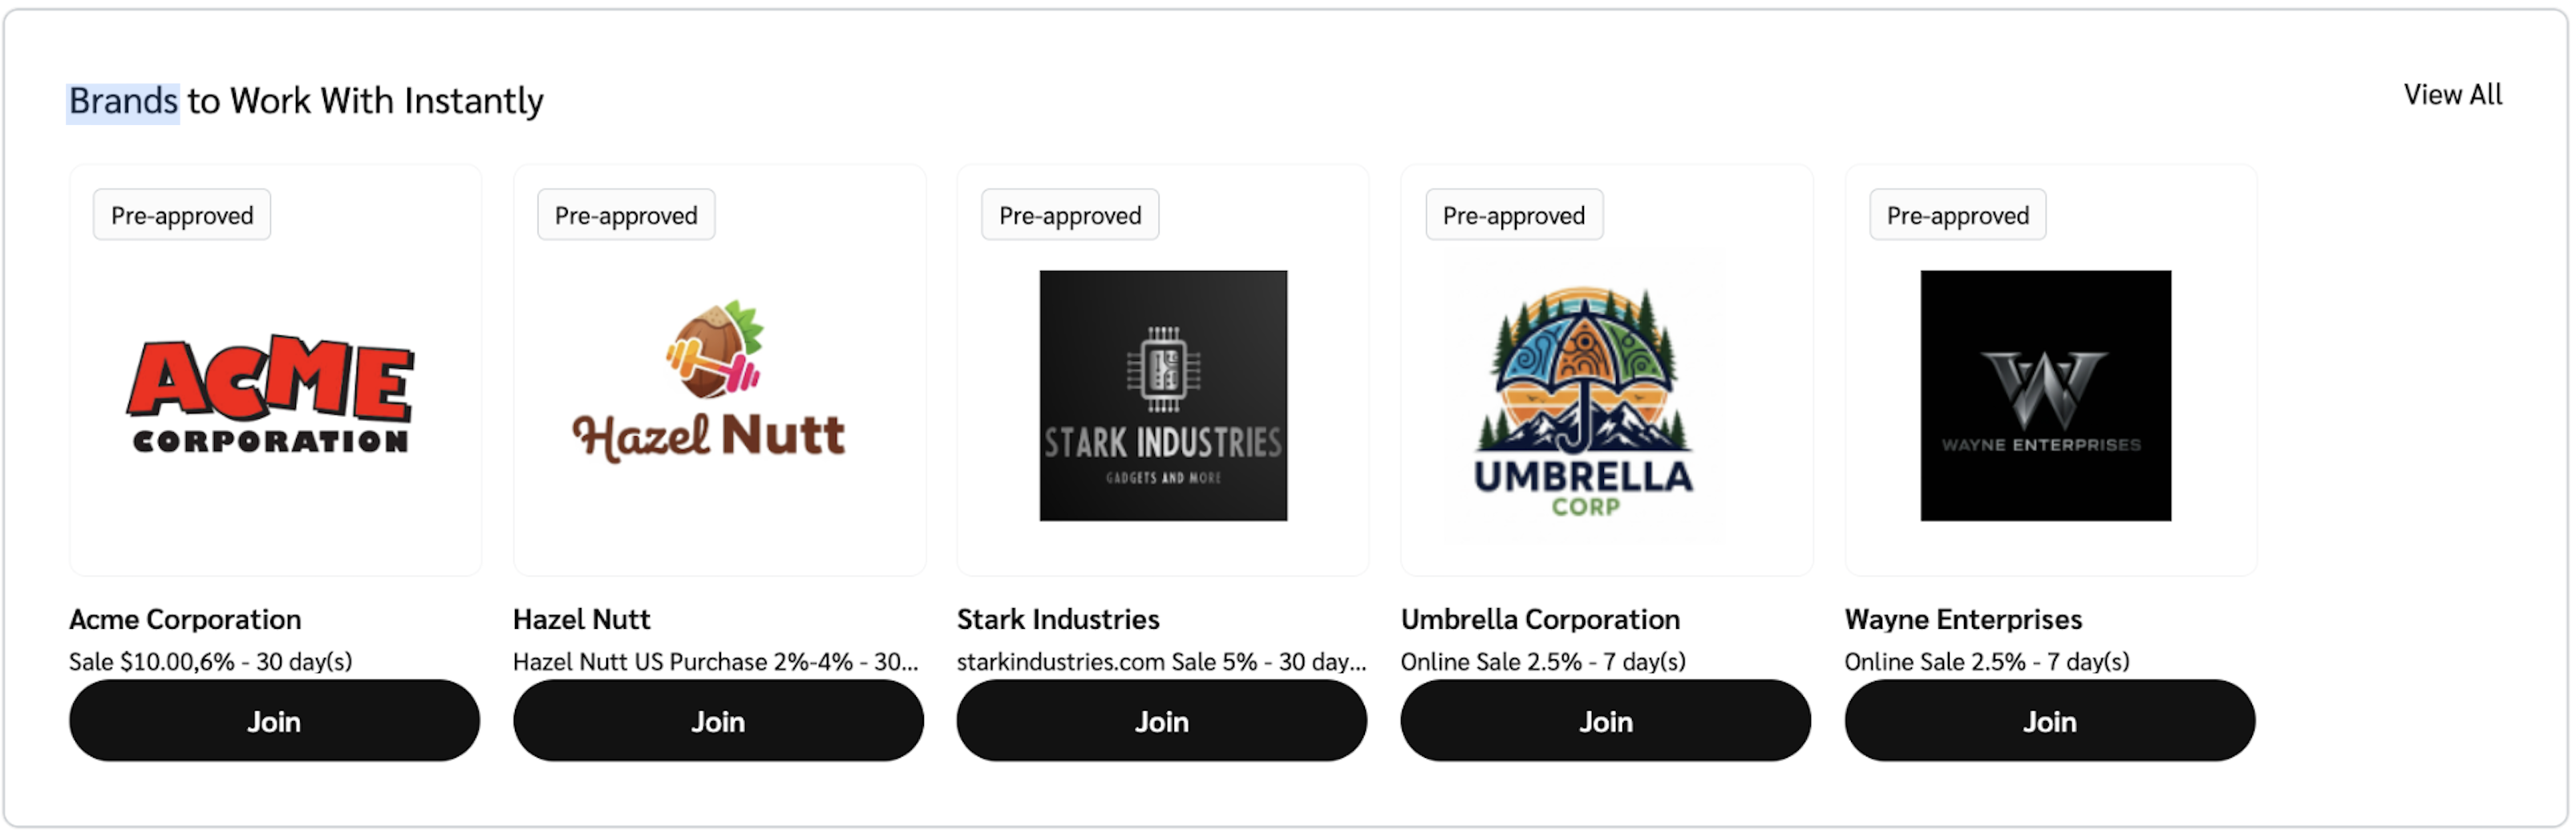This screenshot has width=2576, height=839.
Task: Open the Wayne Enterprises logo
Action: (2045, 395)
